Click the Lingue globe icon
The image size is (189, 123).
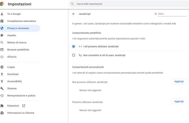[2, 67]
